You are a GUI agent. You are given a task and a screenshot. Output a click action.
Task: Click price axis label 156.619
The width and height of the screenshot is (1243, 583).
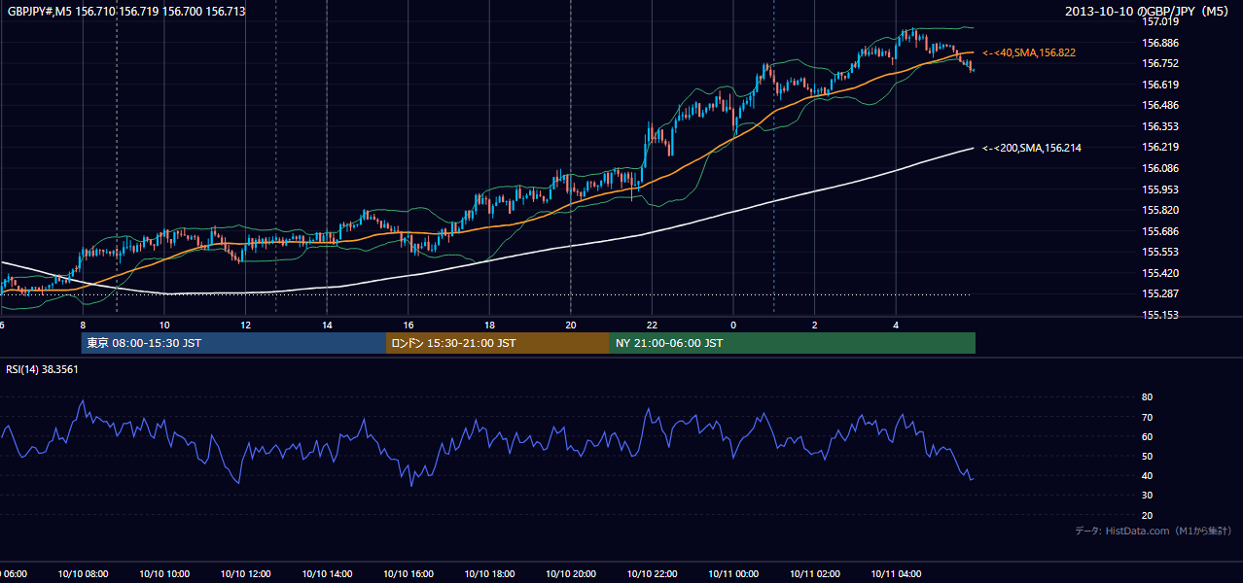[1160, 85]
